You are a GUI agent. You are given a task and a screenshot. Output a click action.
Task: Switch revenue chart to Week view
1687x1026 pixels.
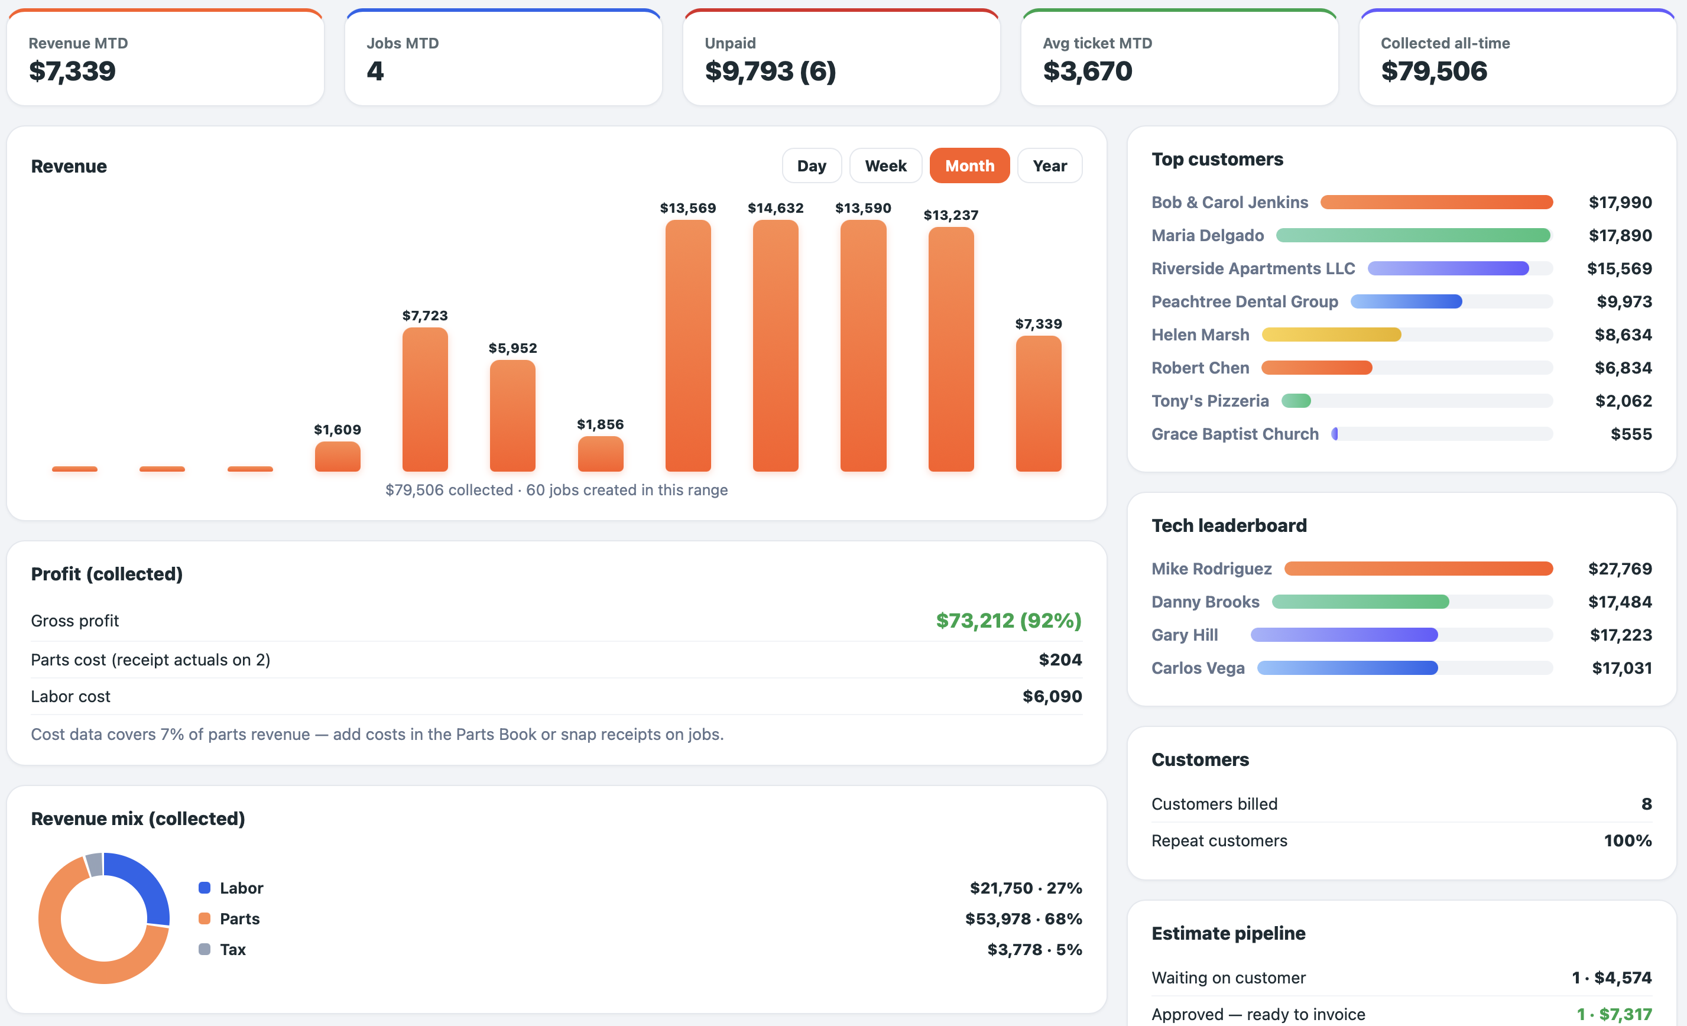(x=885, y=165)
